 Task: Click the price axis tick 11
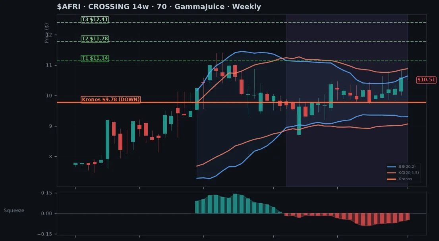coord(49,65)
